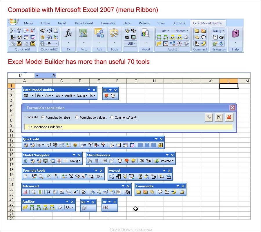261x232 pixels.
Task: Click the red grid icon in Model Navigator toolbar
Action: pyautogui.click(x=59, y=161)
